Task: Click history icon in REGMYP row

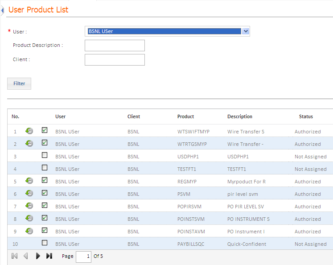Action: click(29, 181)
